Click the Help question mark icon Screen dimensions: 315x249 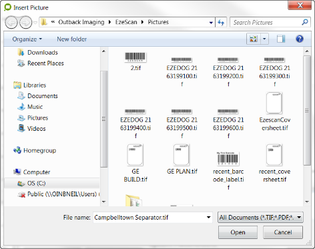coord(300,39)
